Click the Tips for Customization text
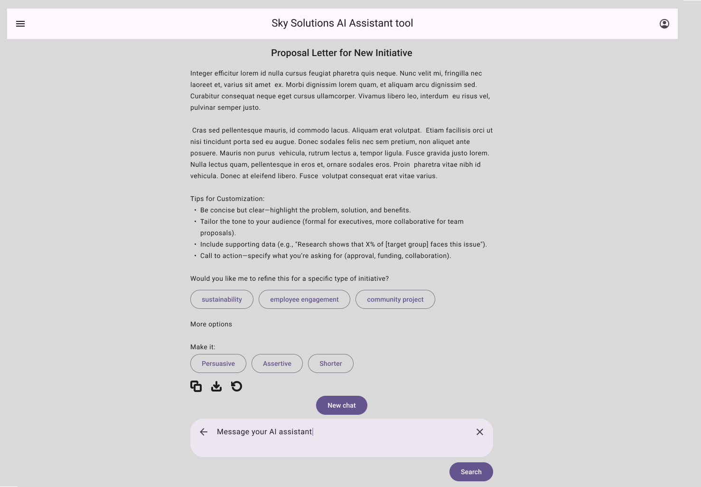 tap(227, 199)
